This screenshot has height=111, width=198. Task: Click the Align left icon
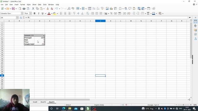pyautogui.click(x=61, y=13)
